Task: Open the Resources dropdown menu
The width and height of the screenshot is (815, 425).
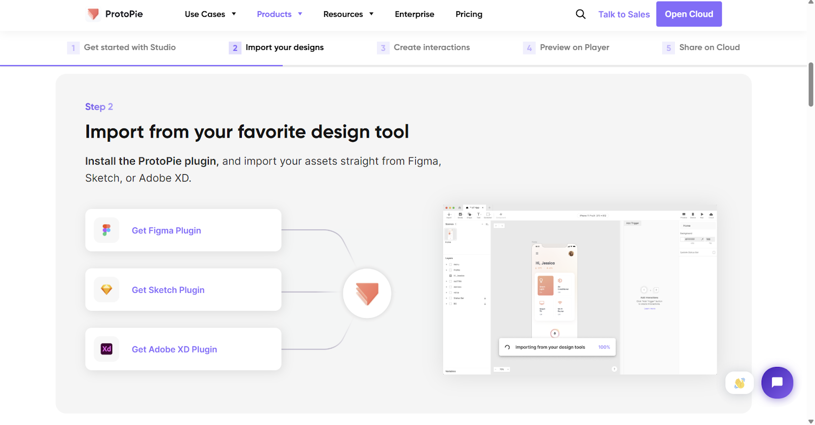Action: (348, 14)
